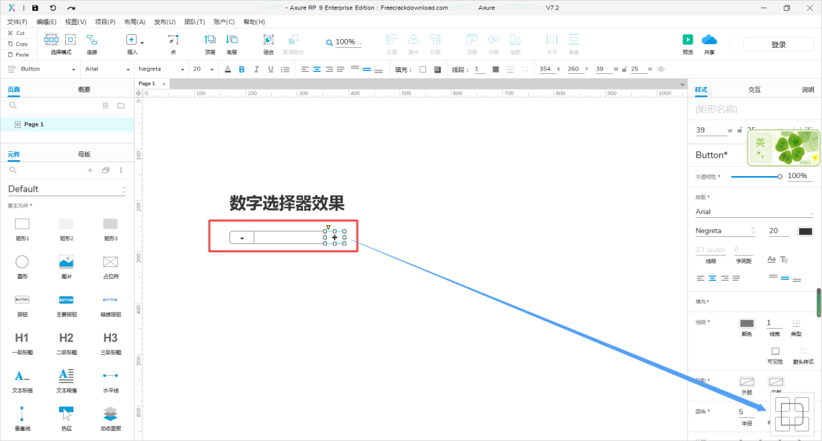This screenshot has width=822, height=441.
Task: Open the Default library dropdown
Action: [x=67, y=189]
